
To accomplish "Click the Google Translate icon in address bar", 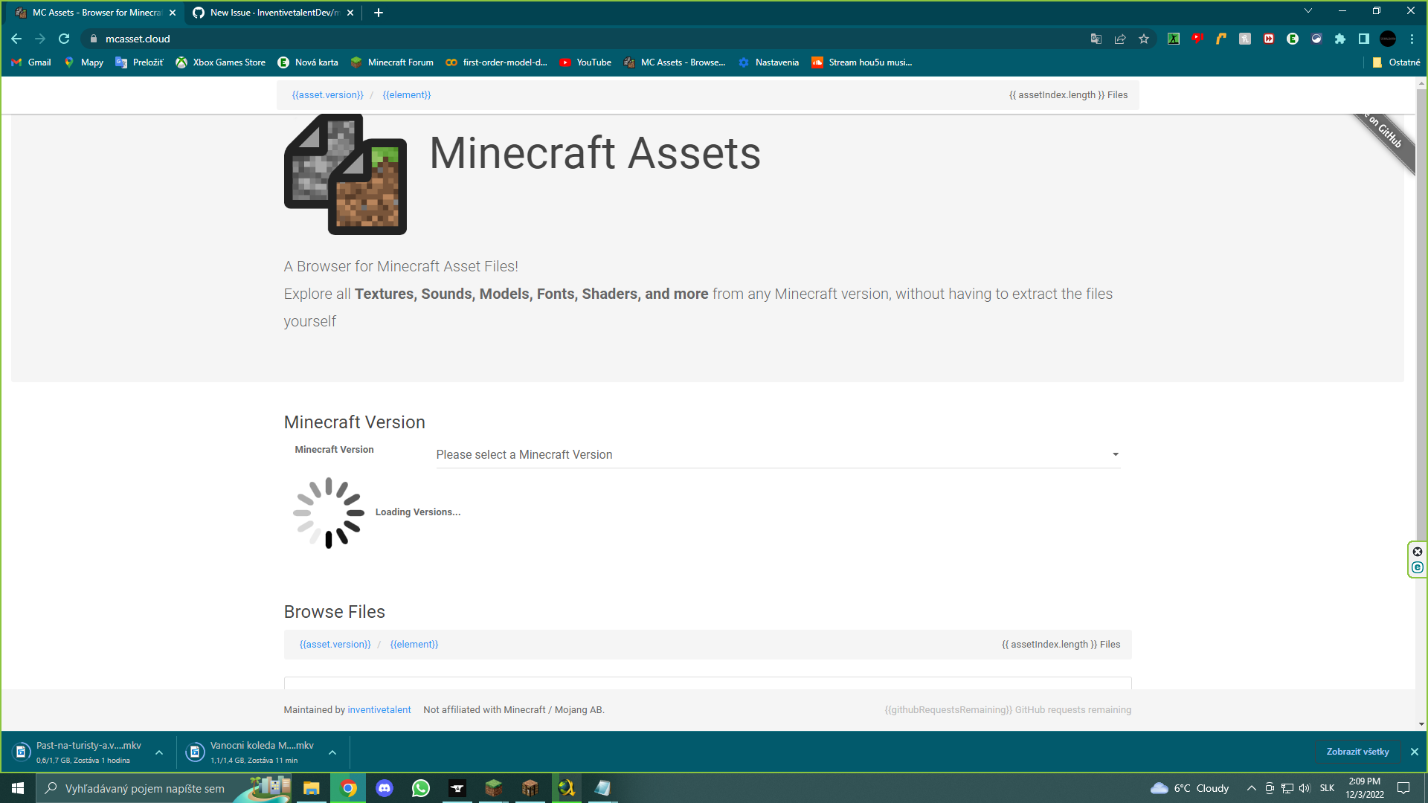I will (x=1096, y=39).
